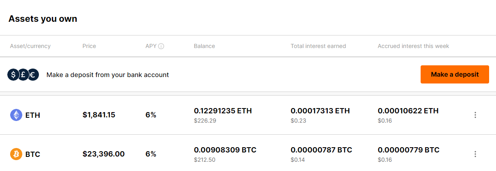Click the ETH balance of 0.12291235 ETH
The height and width of the screenshot is (171, 496).
[223, 111]
